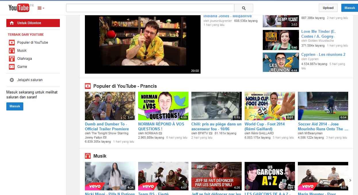The width and height of the screenshot is (358, 195).
Task: Open Rémi GAILLARD channel link
Action: point(262,133)
